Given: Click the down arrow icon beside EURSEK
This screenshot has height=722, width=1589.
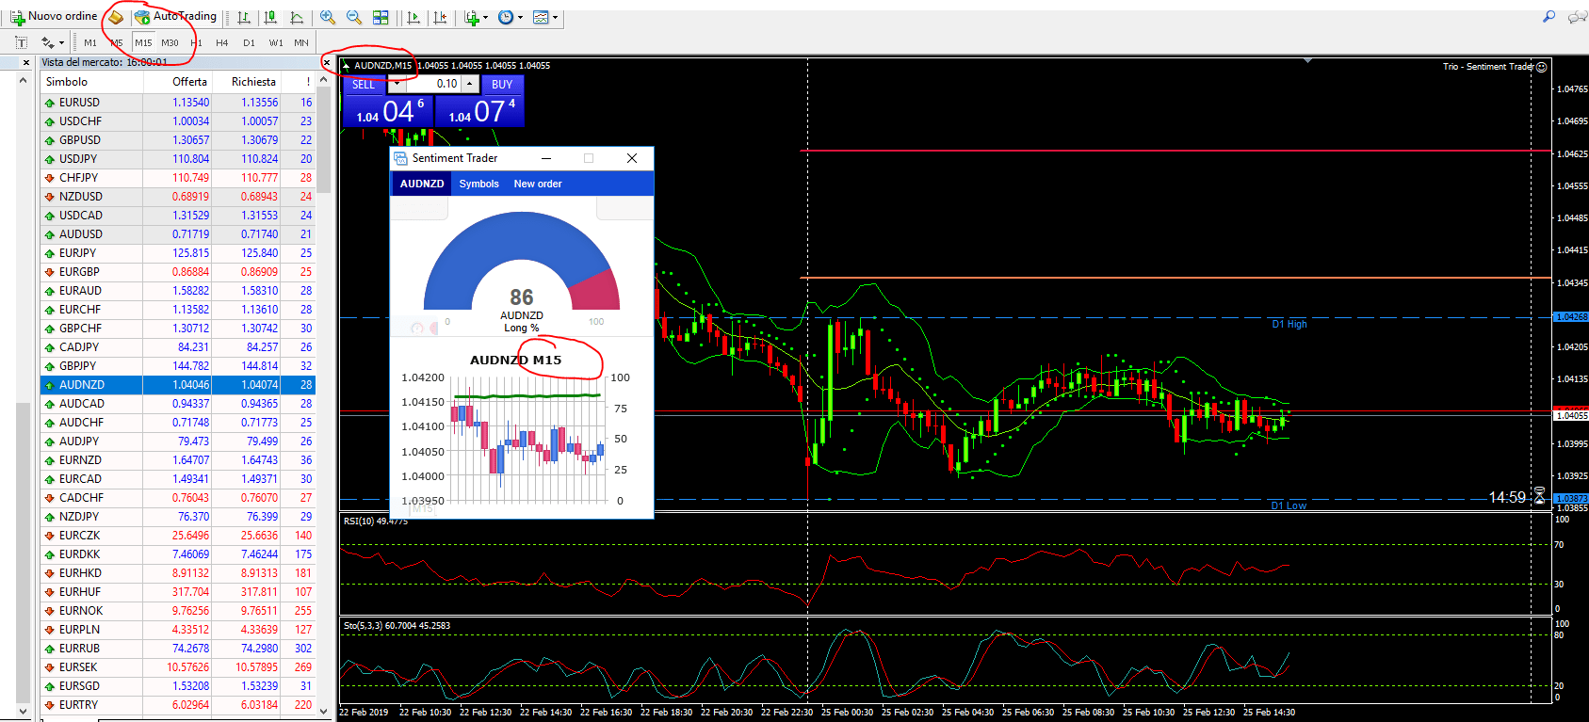Looking at the screenshot, I should pos(50,667).
